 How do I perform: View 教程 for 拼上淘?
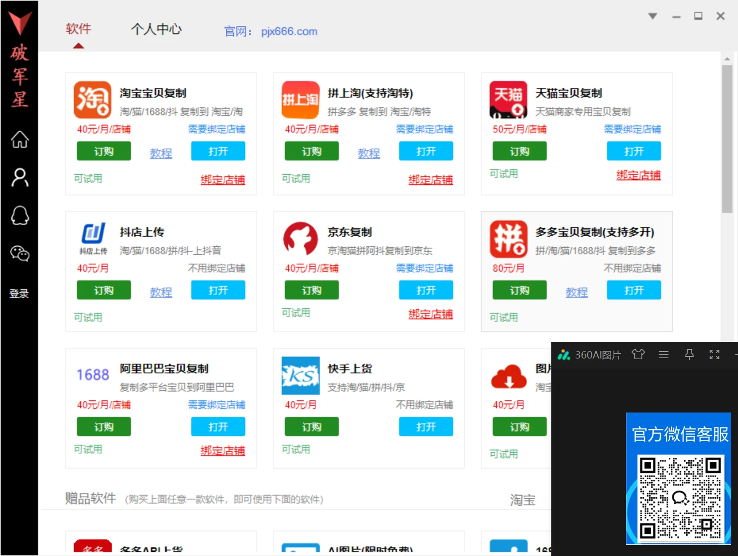pyautogui.click(x=369, y=154)
